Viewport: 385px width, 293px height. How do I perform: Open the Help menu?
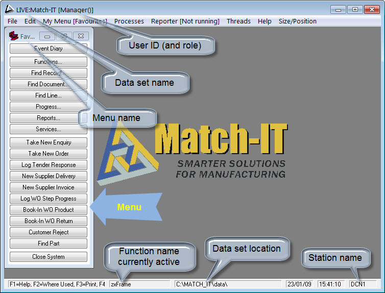point(264,21)
